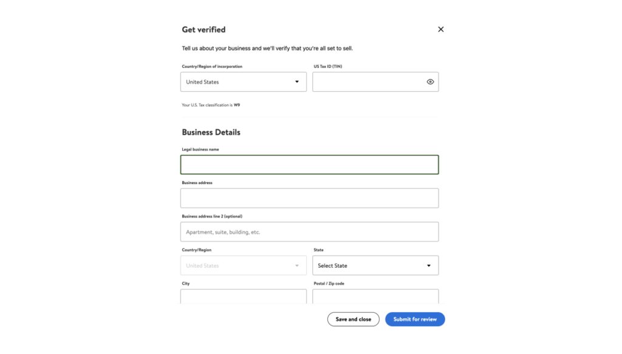This screenshot has width=622, height=354.
Task: Open the Select State dropdown
Action: (375, 265)
